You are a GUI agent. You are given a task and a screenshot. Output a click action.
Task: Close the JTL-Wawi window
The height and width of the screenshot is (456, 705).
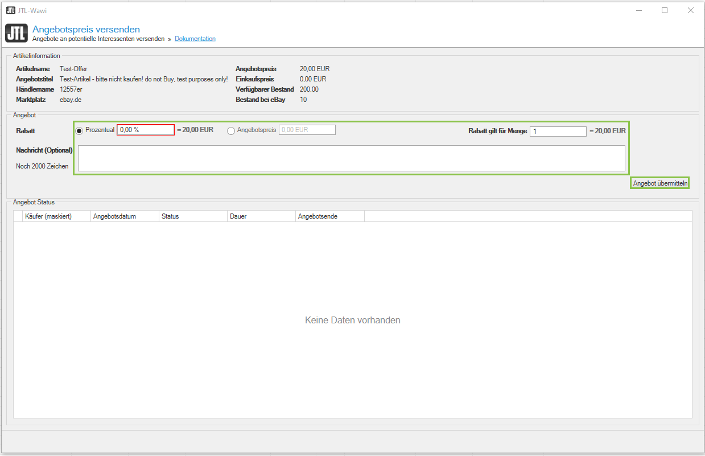click(x=691, y=10)
